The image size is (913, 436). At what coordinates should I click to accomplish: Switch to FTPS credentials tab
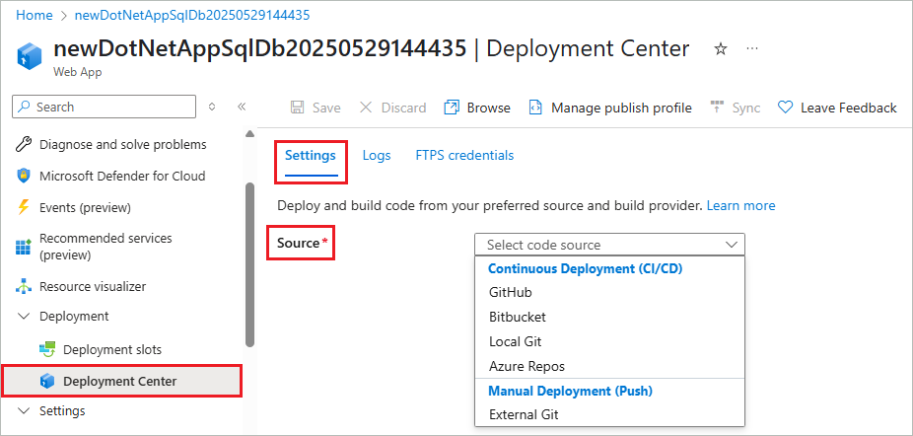pyautogui.click(x=464, y=155)
